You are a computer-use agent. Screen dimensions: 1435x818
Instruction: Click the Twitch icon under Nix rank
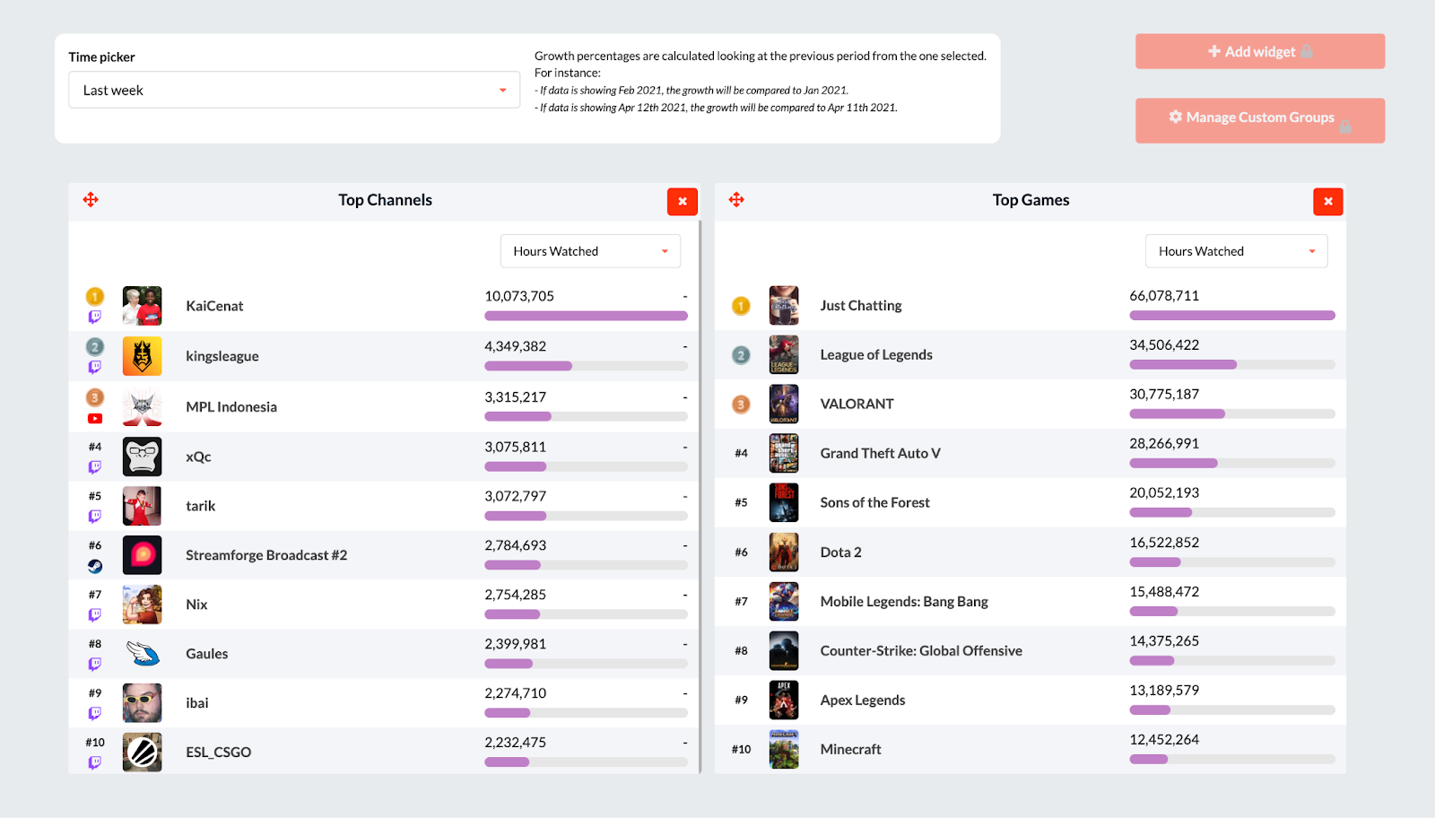(x=95, y=614)
